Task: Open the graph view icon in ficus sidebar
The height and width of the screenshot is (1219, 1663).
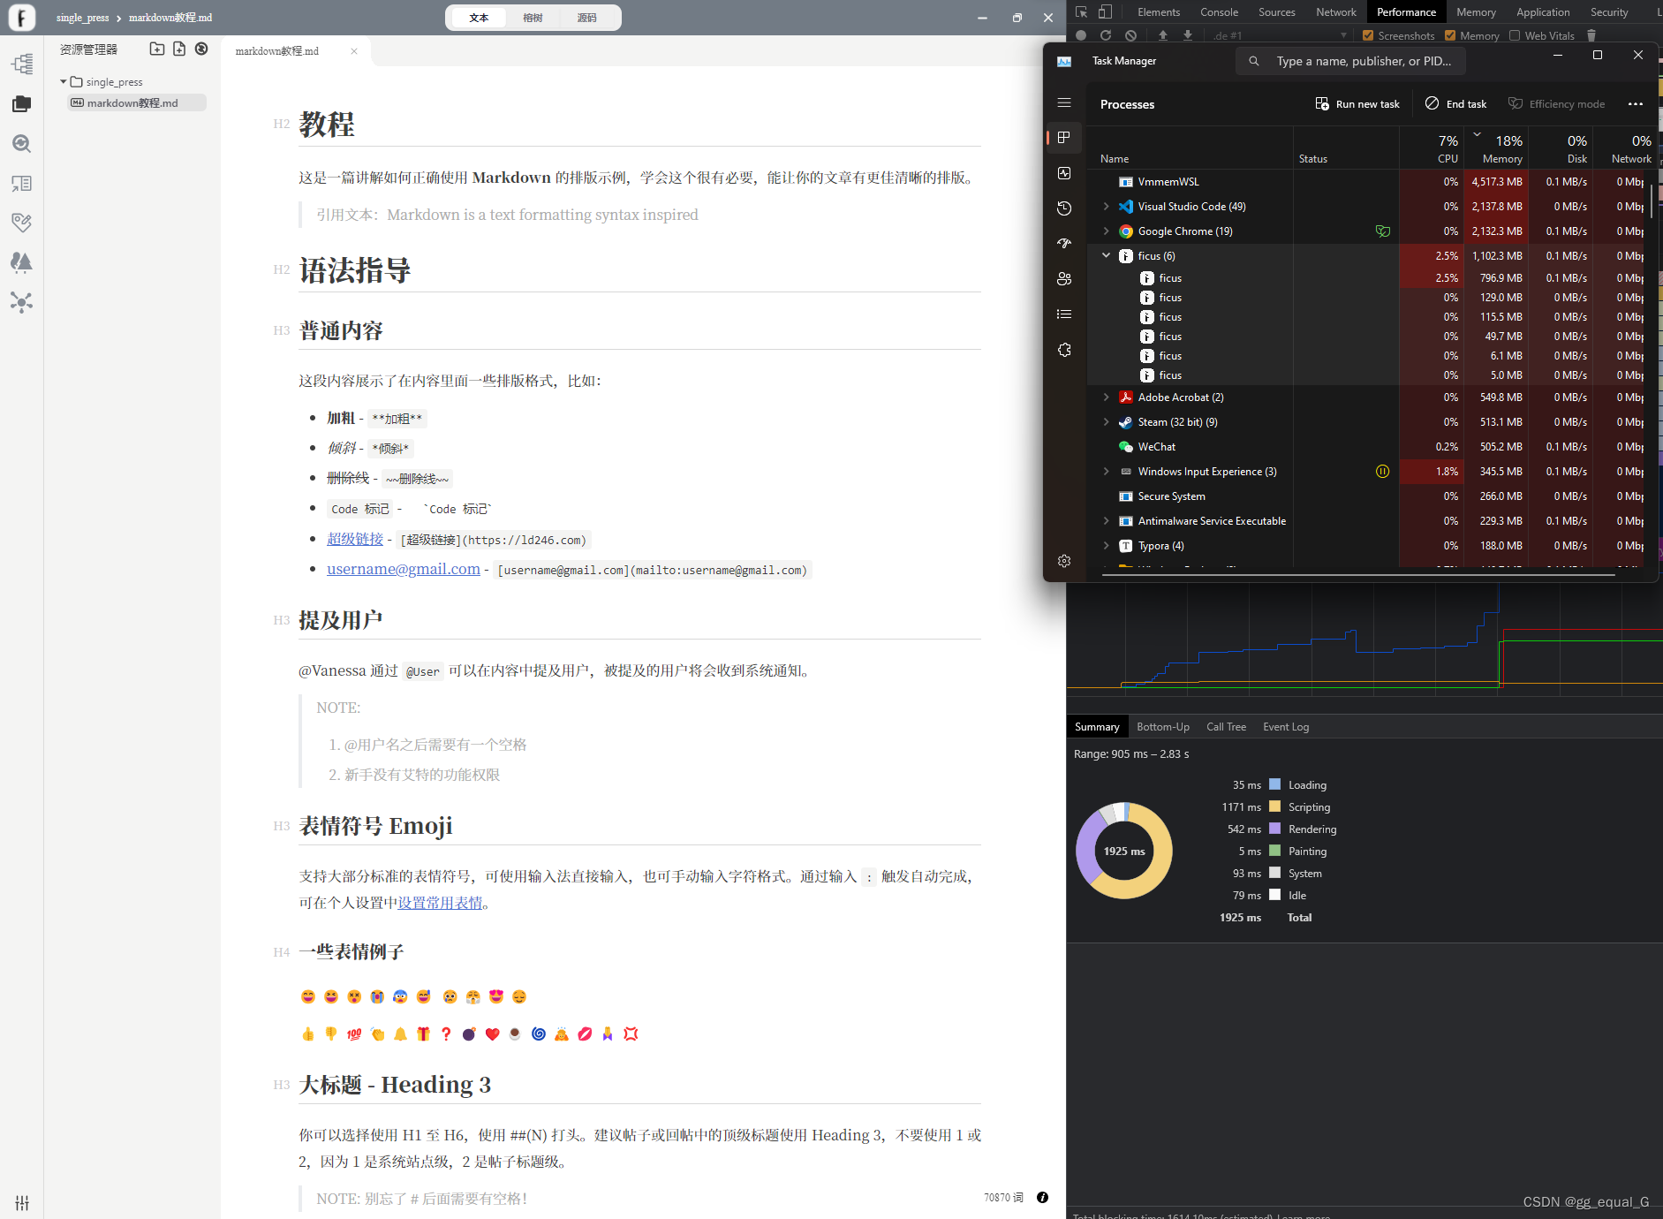Action: click(21, 302)
